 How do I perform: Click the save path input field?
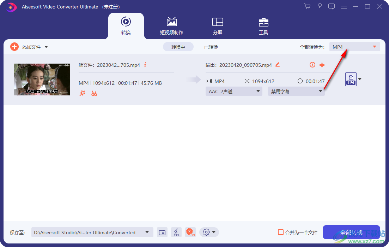pyautogui.click(x=86, y=233)
